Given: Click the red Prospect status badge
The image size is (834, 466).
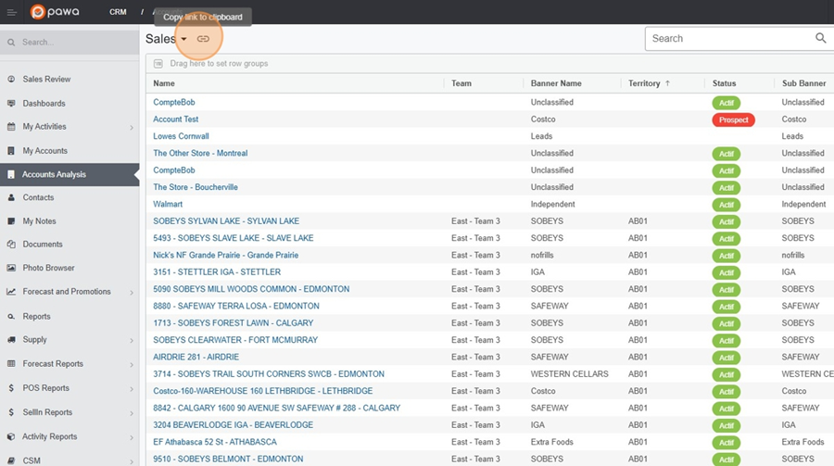Looking at the screenshot, I should click(734, 120).
